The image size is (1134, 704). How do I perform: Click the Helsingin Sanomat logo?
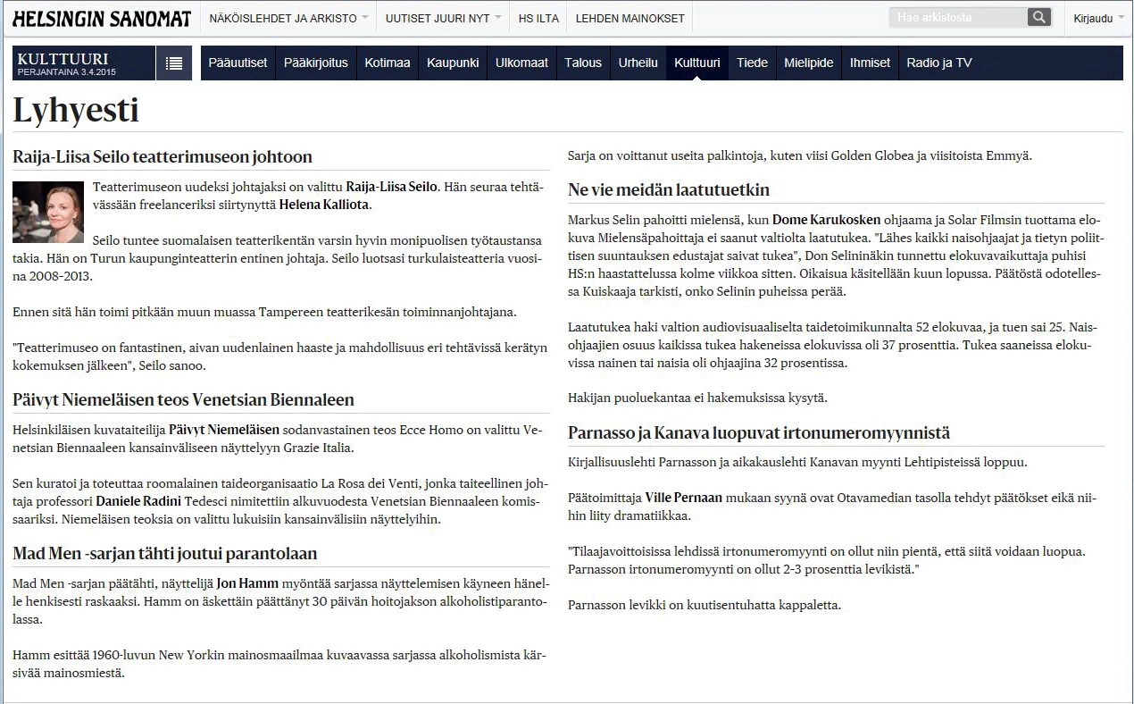[102, 18]
